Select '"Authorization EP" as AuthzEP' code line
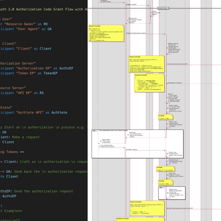 pyautogui.click(x=37, y=68)
